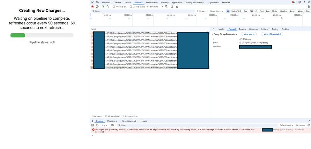Switch to the Performance tab
This screenshot has height=149, width=311.
pos(152,2)
